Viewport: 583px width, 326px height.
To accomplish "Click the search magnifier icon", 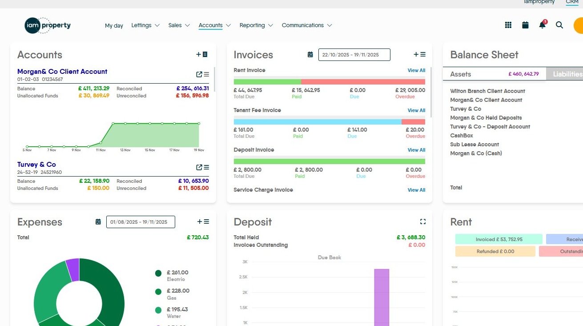I will pos(559,25).
